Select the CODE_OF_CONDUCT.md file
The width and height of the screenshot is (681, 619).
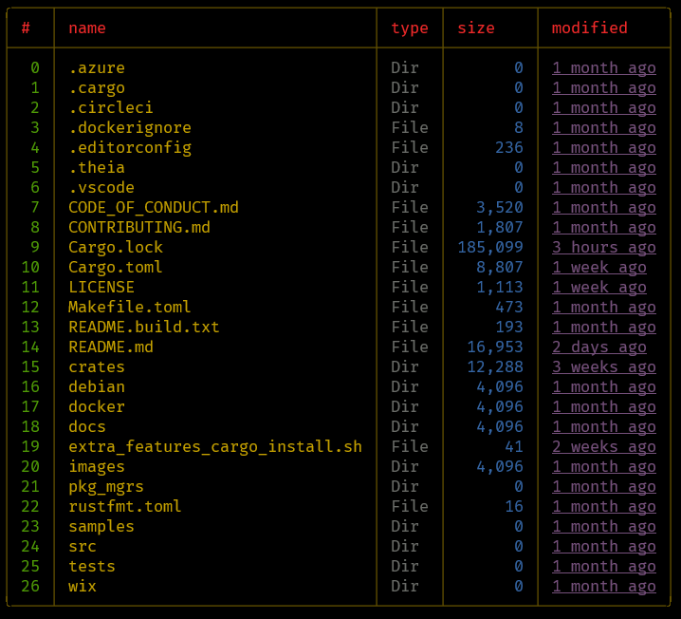tap(154, 207)
